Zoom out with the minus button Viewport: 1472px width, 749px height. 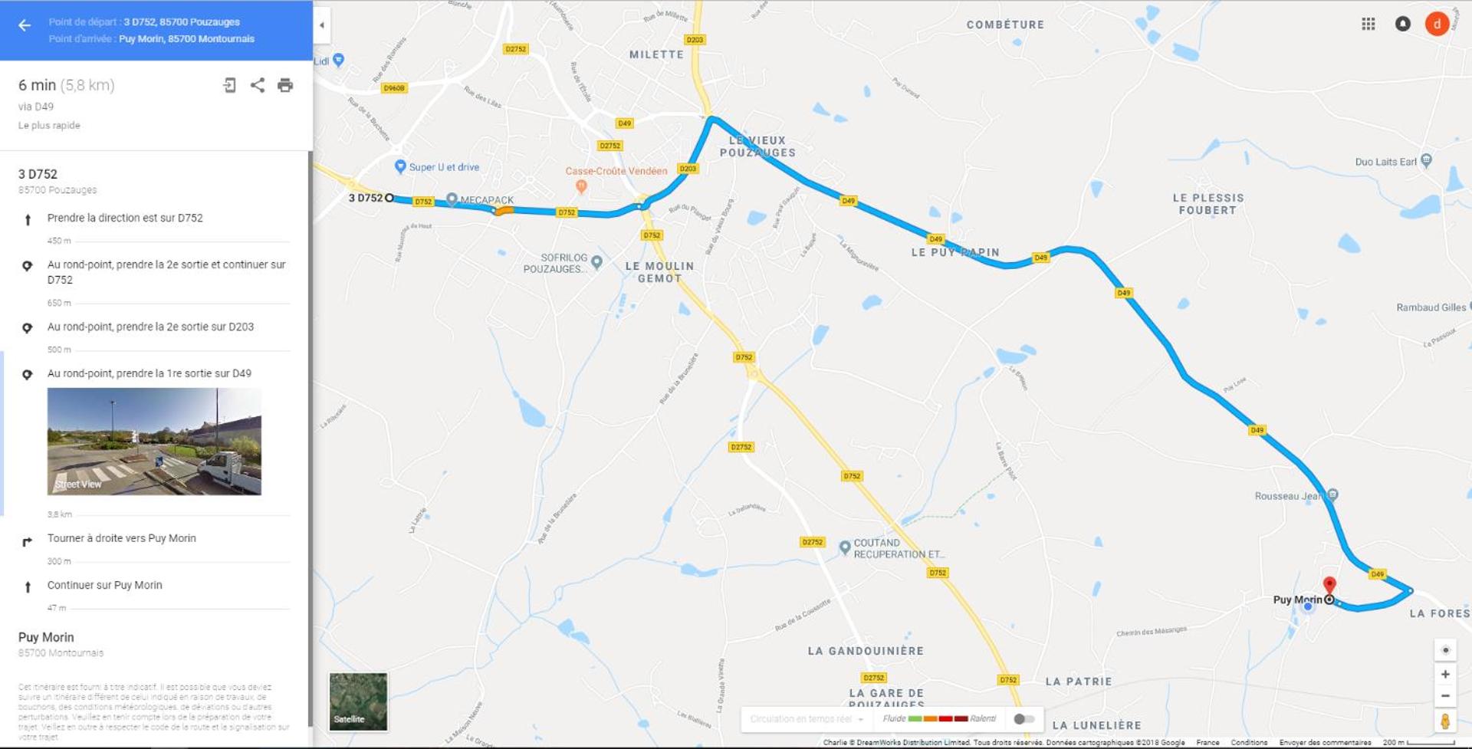(x=1445, y=696)
